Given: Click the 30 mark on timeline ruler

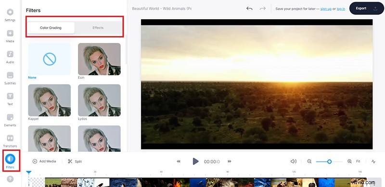Looking at the screenshot, I should [x=95, y=172].
